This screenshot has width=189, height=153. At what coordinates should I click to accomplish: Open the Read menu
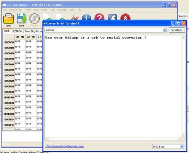(x=28, y=10)
